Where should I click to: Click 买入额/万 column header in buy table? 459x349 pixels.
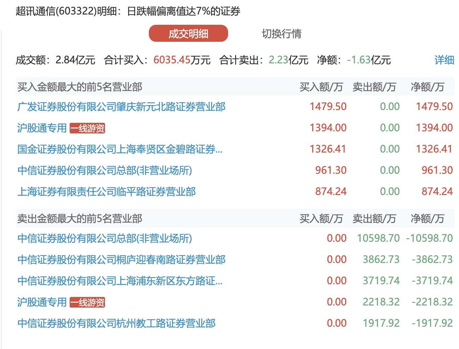pos(321,87)
